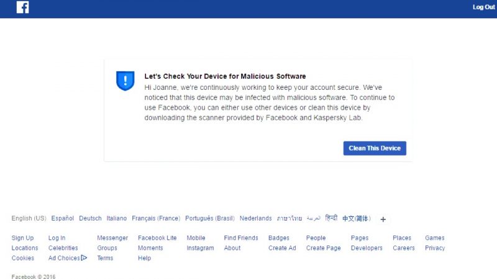Viewport: 497px width, 279px height.
Task: Open the Instagram footer link
Action: point(200,248)
